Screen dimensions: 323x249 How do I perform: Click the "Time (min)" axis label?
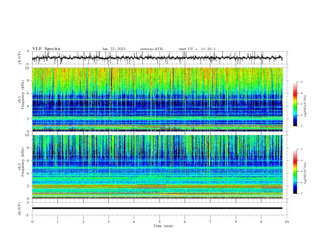click(163, 226)
